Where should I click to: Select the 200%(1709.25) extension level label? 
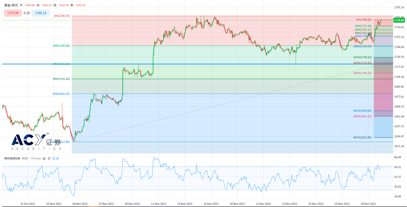tap(362, 73)
